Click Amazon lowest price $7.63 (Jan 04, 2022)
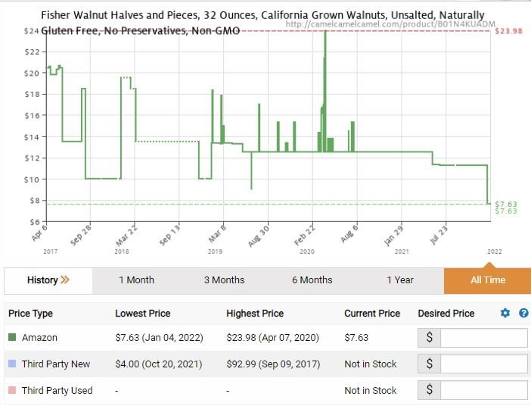This screenshot has width=531, height=406. (159, 338)
